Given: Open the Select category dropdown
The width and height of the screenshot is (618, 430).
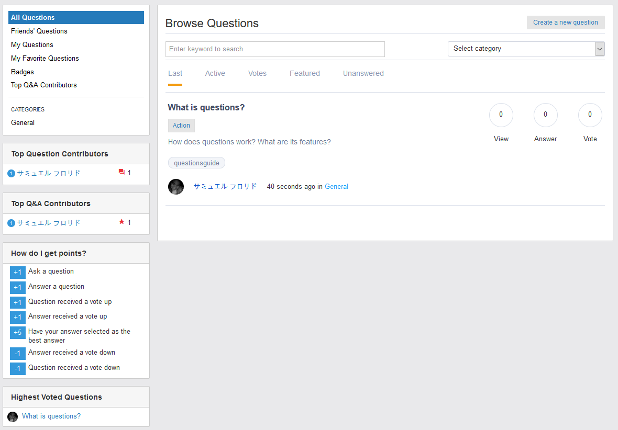Looking at the screenshot, I should point(526,49).
